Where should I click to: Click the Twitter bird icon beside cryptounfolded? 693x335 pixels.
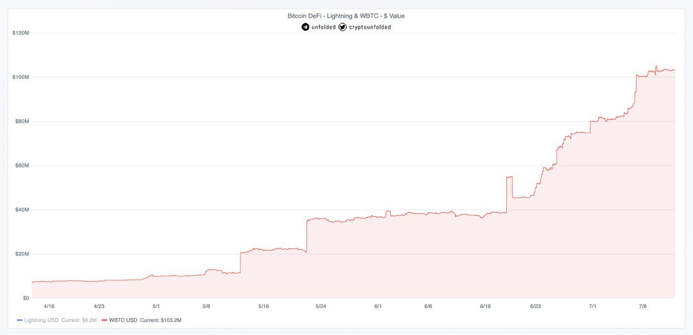tap(342, 27)
